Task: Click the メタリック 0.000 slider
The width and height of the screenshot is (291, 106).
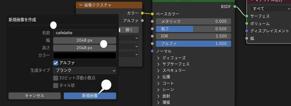Action: pos(193,21)
